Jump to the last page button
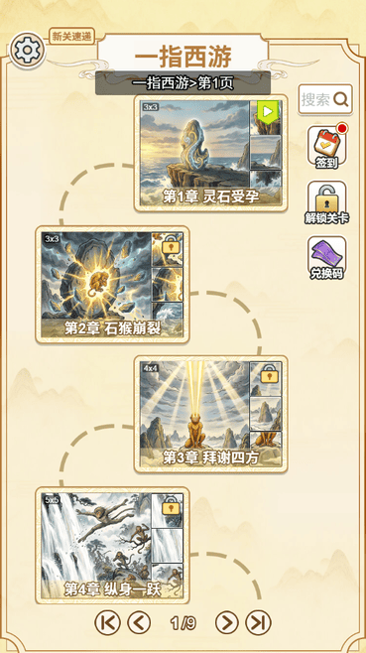Image resolution: width=366 pixels, height=653 pixels. (x=258, y=623)
